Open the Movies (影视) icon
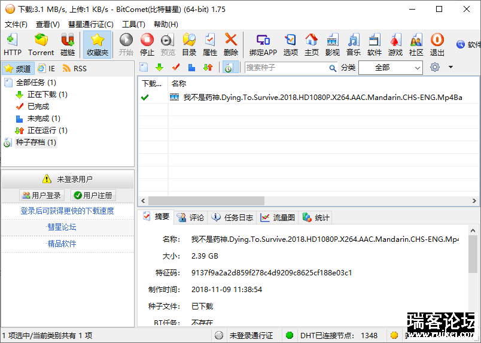The width and height of the screenshot is (481, 343). pos(333,44)
